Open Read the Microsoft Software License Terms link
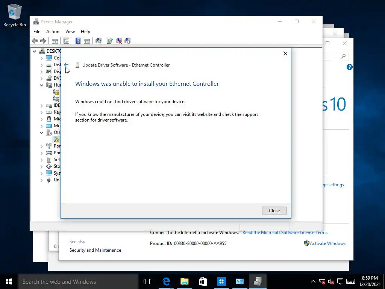 (x=285, y=233)
